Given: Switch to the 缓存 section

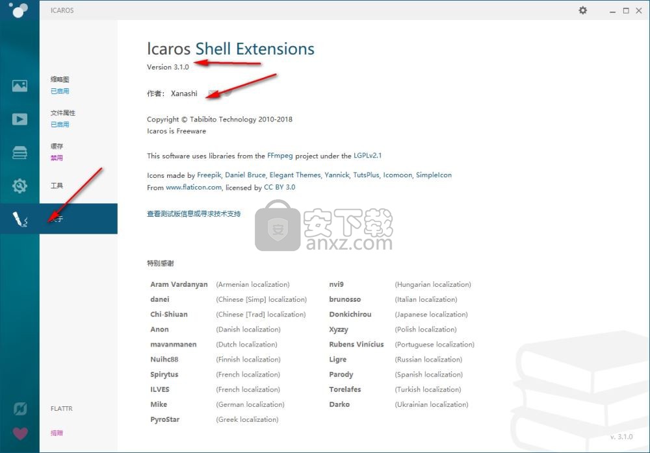Looking at the screenshot, I should click(57, 146).
